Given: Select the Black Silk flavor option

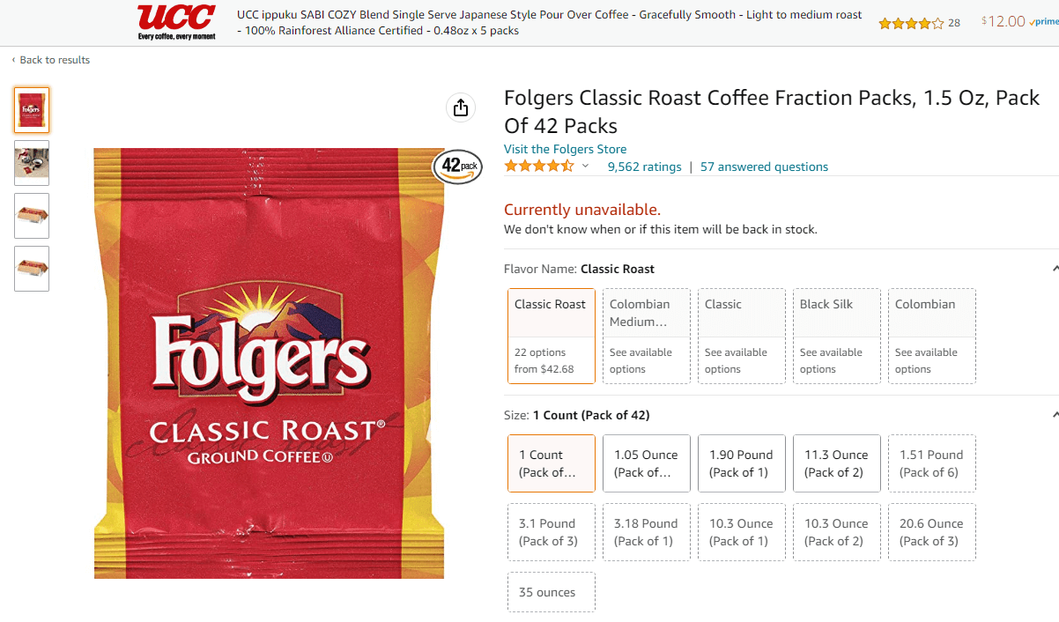Looking at the screenshot, I should pos(837,336).
